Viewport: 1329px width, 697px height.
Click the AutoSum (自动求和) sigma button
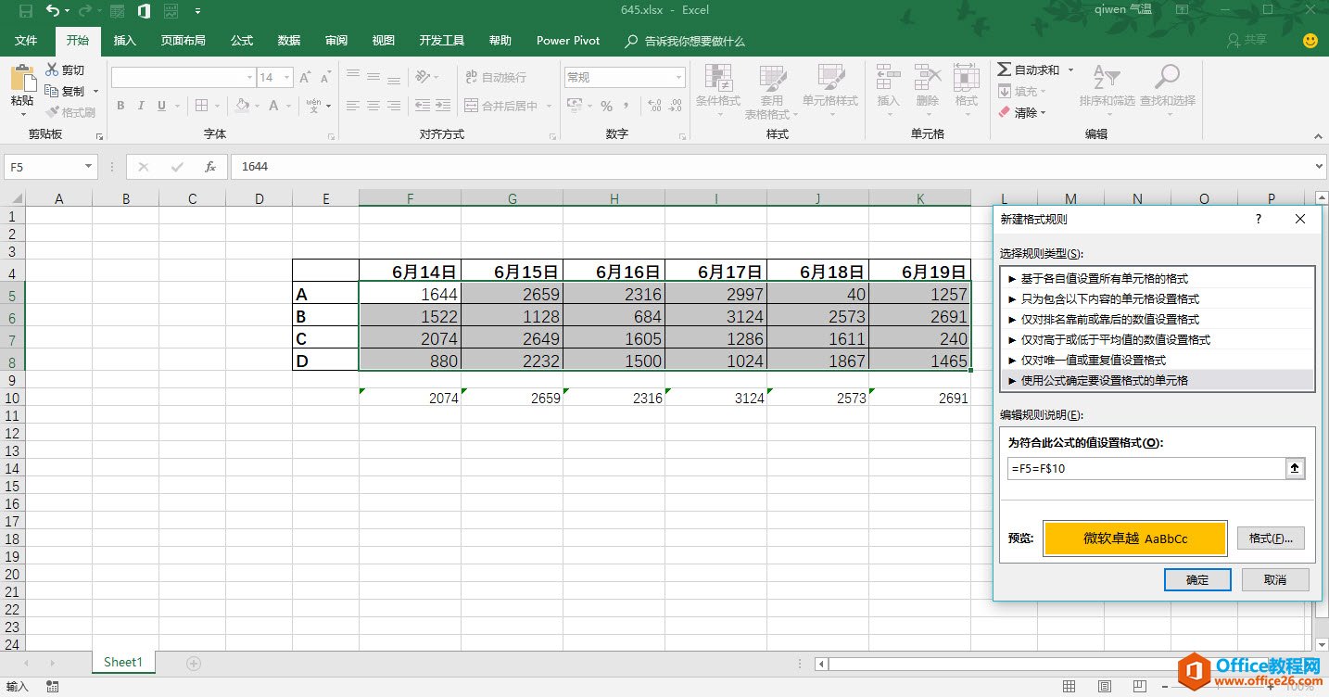1028,70
